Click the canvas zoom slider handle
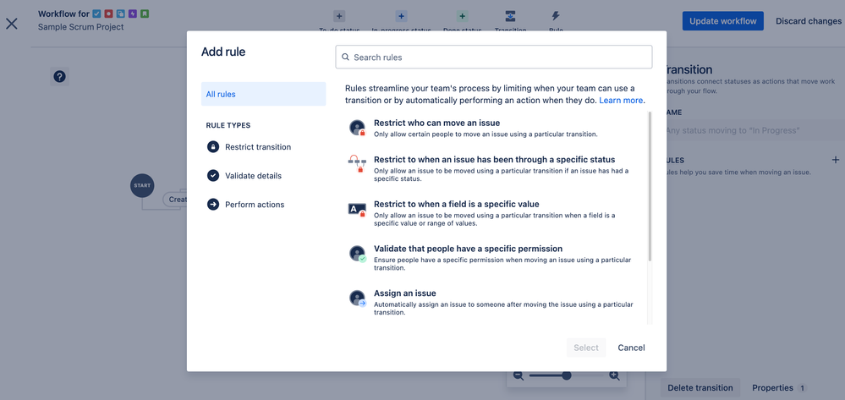Image resolution: width=845 pixels, height=400 pixels. click(567, 375)
